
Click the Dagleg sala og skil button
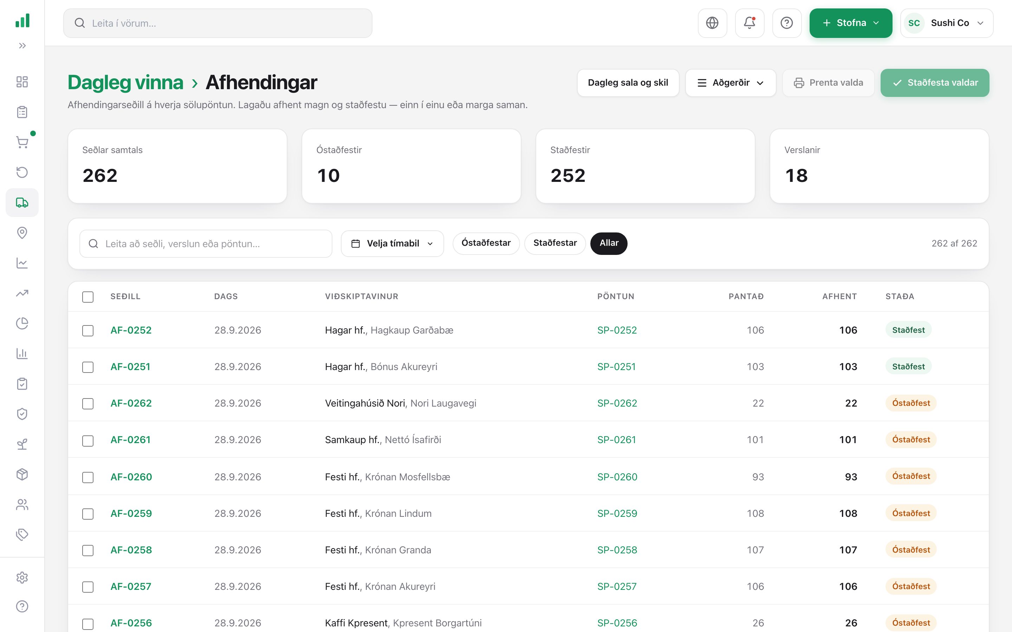(x=628, y=83)
